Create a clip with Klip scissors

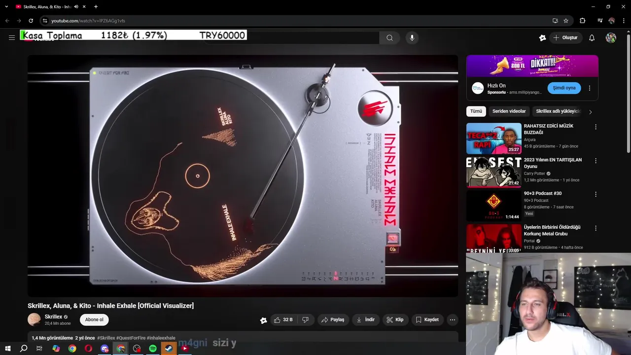pos(395,320)
